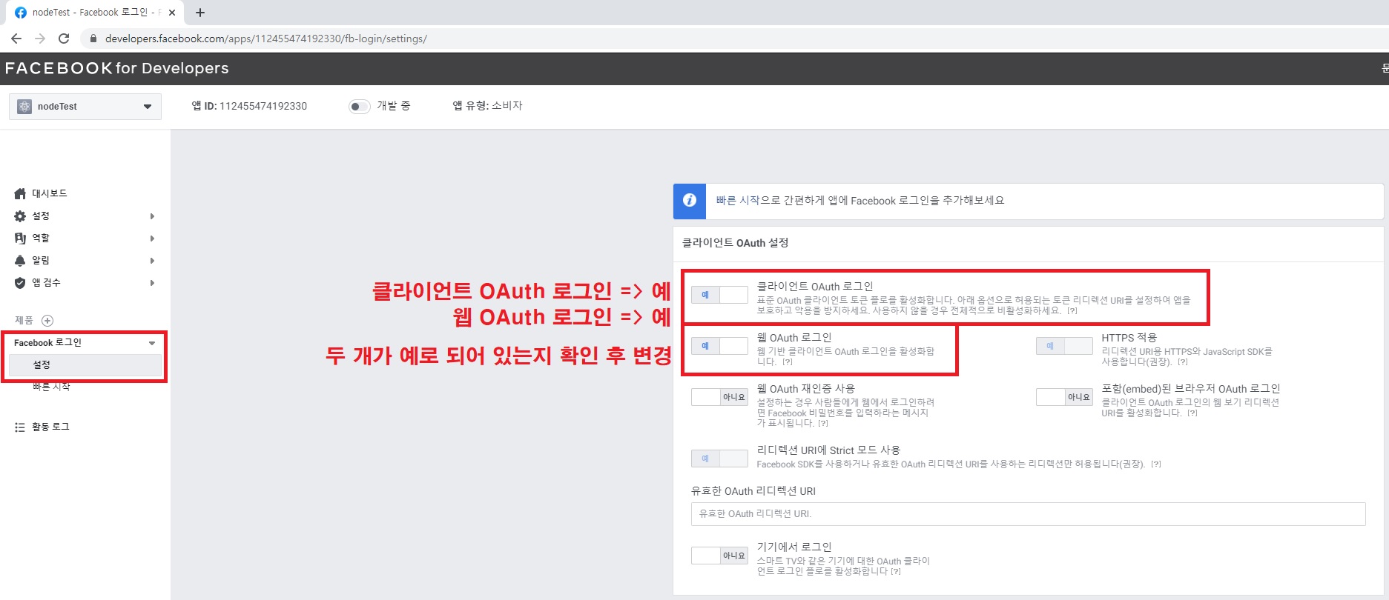Click the browser forward arrow
Image resolution: width=1389 pixels, height=600 pixels.
point(40,39)
